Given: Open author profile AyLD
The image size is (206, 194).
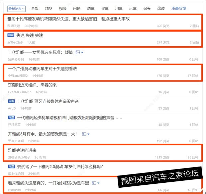Looking at the screenshot, I should click(12, 108).
